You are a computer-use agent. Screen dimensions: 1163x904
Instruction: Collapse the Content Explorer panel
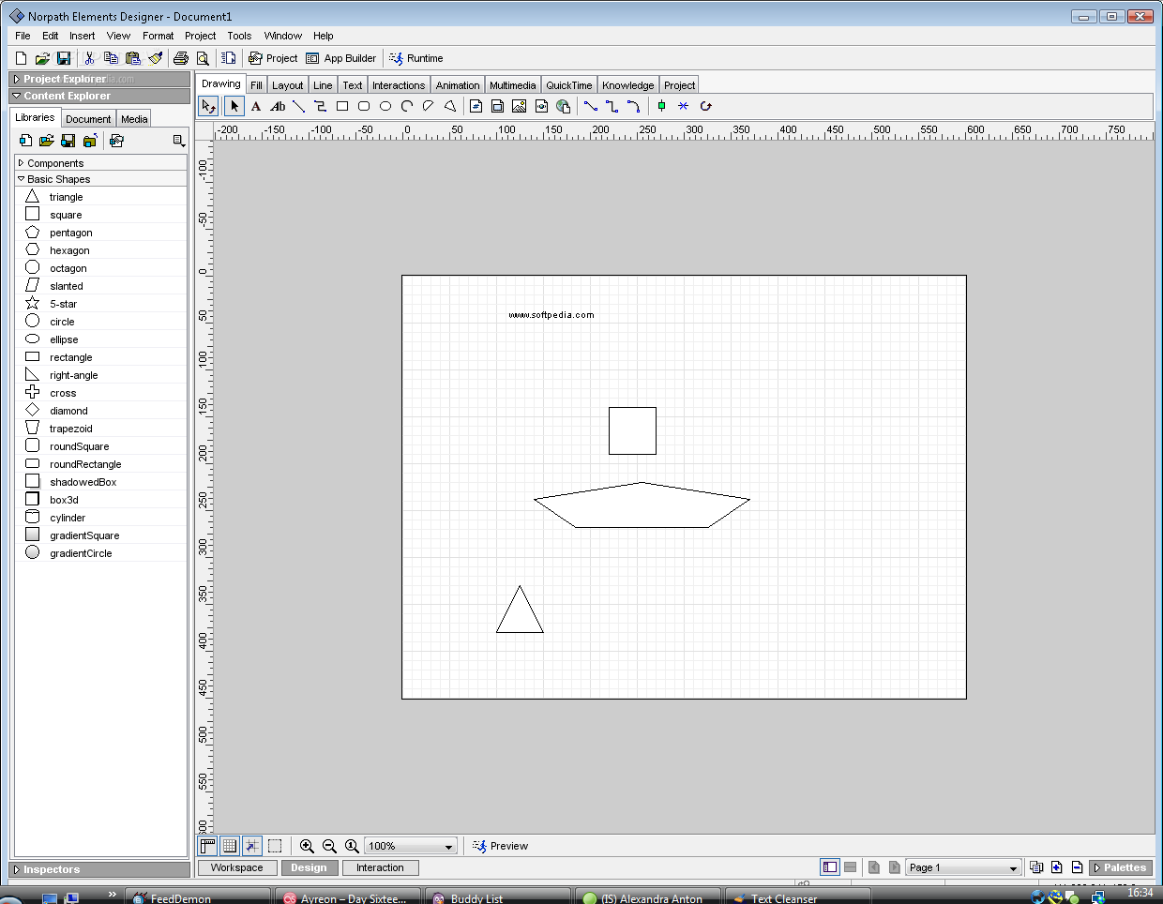click(x=17, y=96)
